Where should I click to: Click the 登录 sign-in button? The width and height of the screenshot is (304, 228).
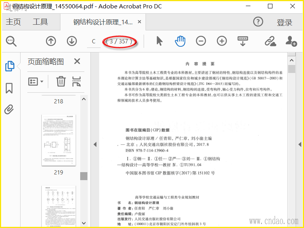tap(284, 22)
